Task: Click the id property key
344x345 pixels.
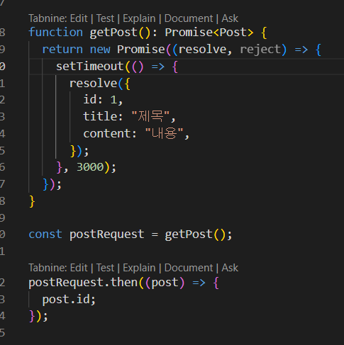Action: coord(90,99)
